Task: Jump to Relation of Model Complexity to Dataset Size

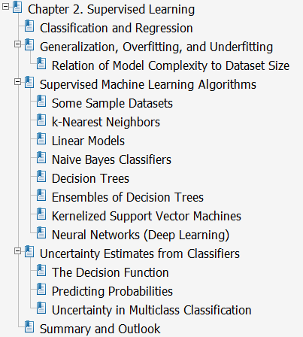Action: coord(171,65)
